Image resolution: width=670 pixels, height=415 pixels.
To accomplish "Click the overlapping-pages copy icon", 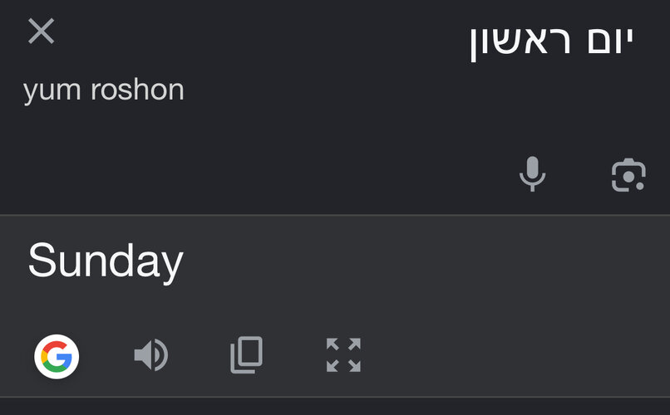I will tap(247, 355).
